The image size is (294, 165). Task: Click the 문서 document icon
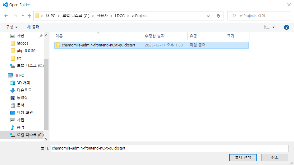click(x=12, y=105)
